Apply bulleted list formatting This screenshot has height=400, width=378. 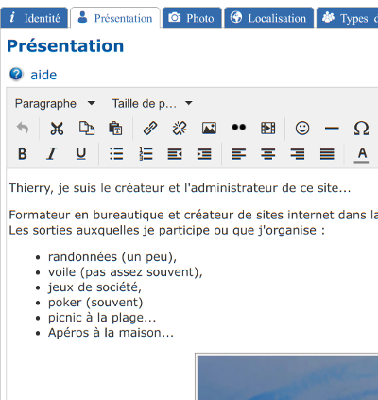(x=116, y=154)
